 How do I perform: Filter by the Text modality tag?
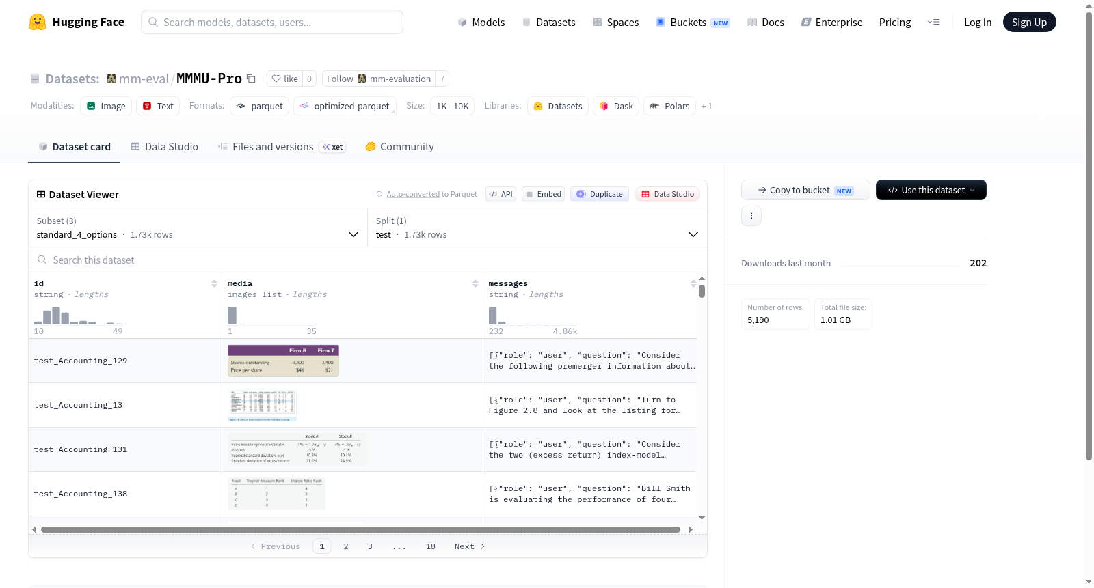point(158,106)
